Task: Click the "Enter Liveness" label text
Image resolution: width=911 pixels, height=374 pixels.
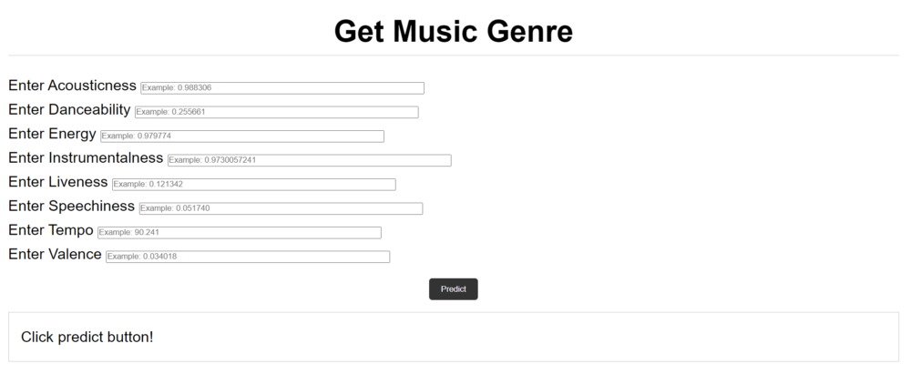Action: 57,182
